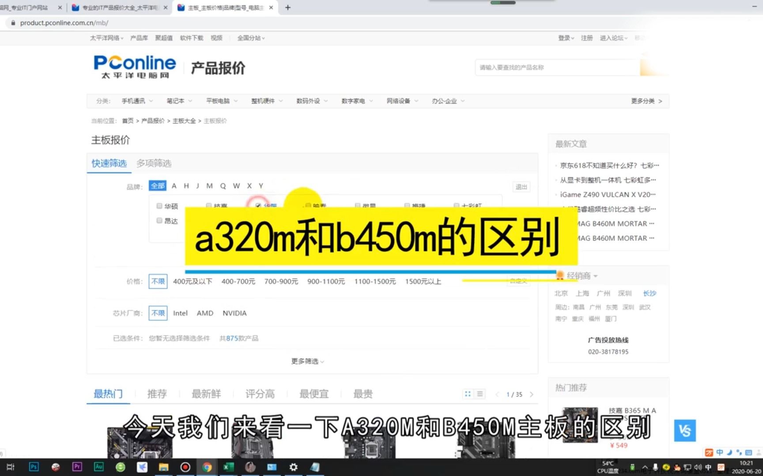Tick the 昂达 brand checkbox
Viewport: 763px width, 476px height.
click(x=159, y=220)
